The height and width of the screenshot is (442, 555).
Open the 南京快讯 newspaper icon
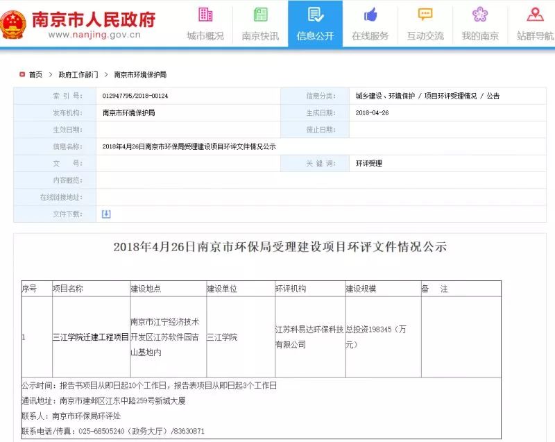coord(261,15)
